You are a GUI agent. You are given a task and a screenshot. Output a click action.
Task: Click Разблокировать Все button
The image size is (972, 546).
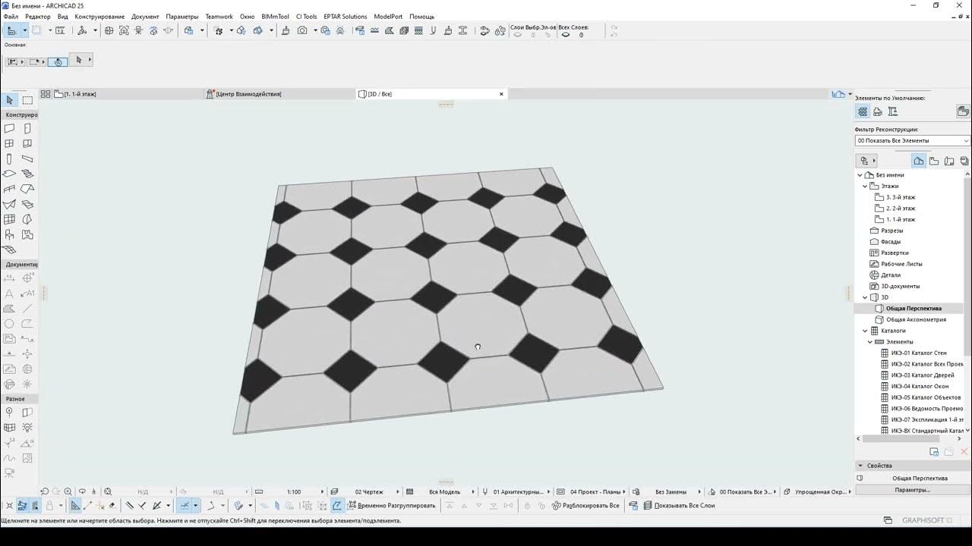tap(585, 506)
